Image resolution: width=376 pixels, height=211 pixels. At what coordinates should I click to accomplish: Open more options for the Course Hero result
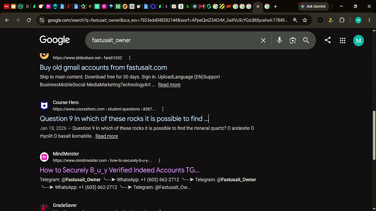[x=163, y=109]
